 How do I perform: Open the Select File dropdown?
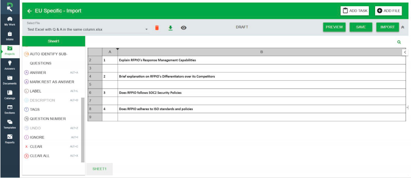pyautogui.click(x=89, y=29)
